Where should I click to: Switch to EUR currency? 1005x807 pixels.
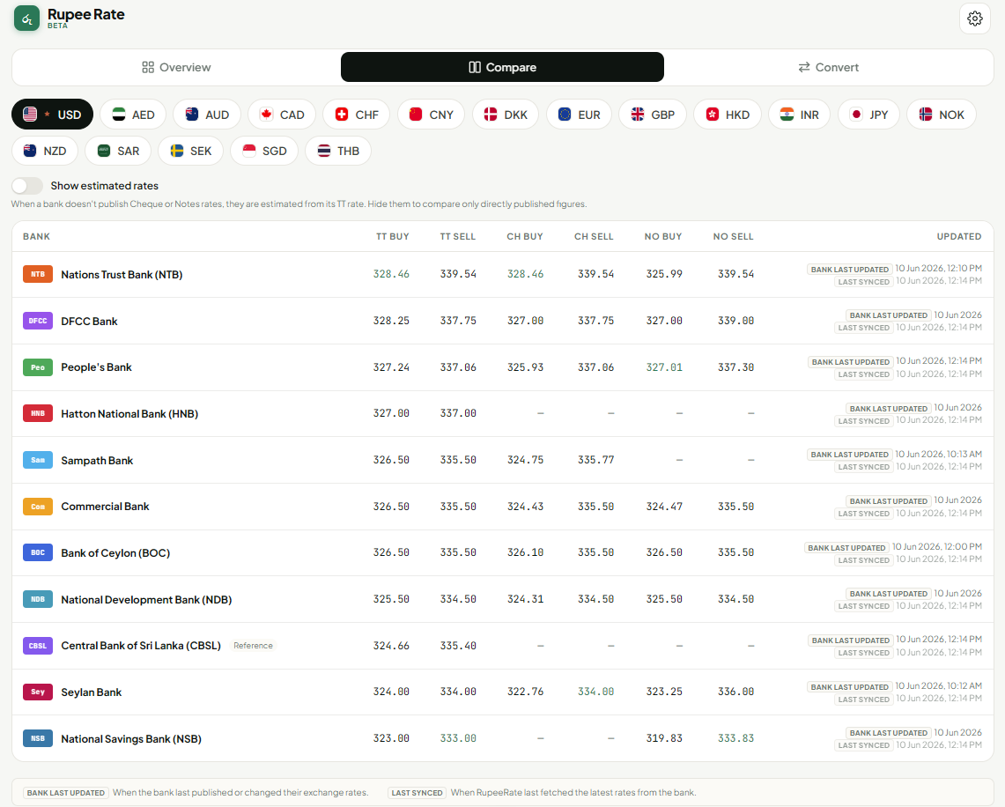coord(579,115)
